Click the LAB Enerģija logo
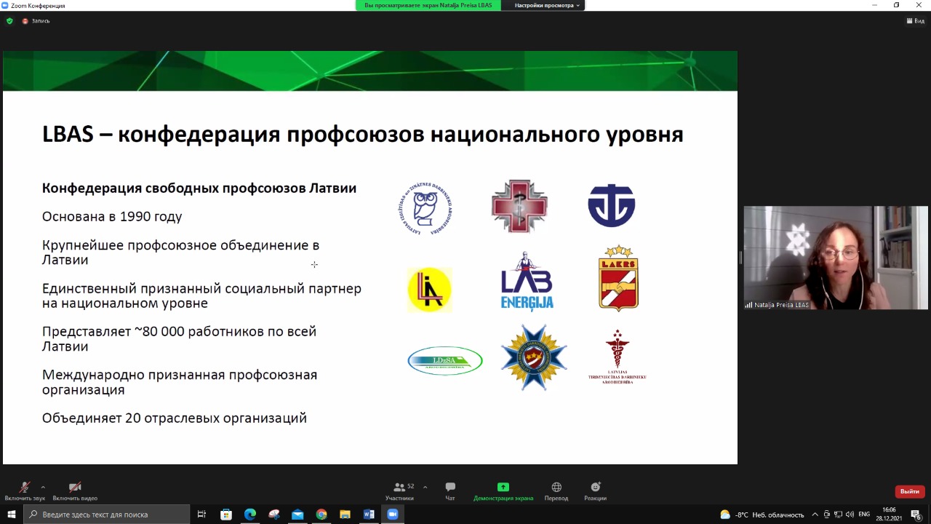The width and height of the screenshot is (931, 524). (x=527, y=282)
